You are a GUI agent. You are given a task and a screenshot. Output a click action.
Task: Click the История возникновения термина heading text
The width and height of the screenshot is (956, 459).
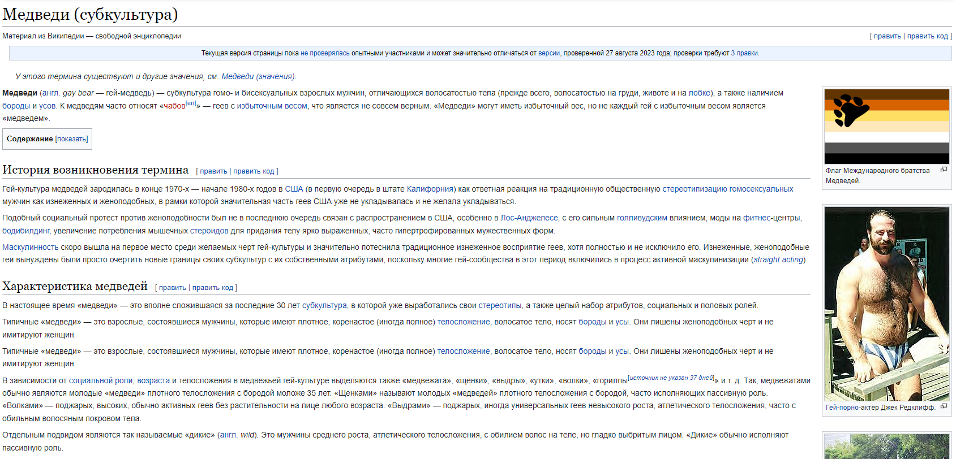pos(96,170)
